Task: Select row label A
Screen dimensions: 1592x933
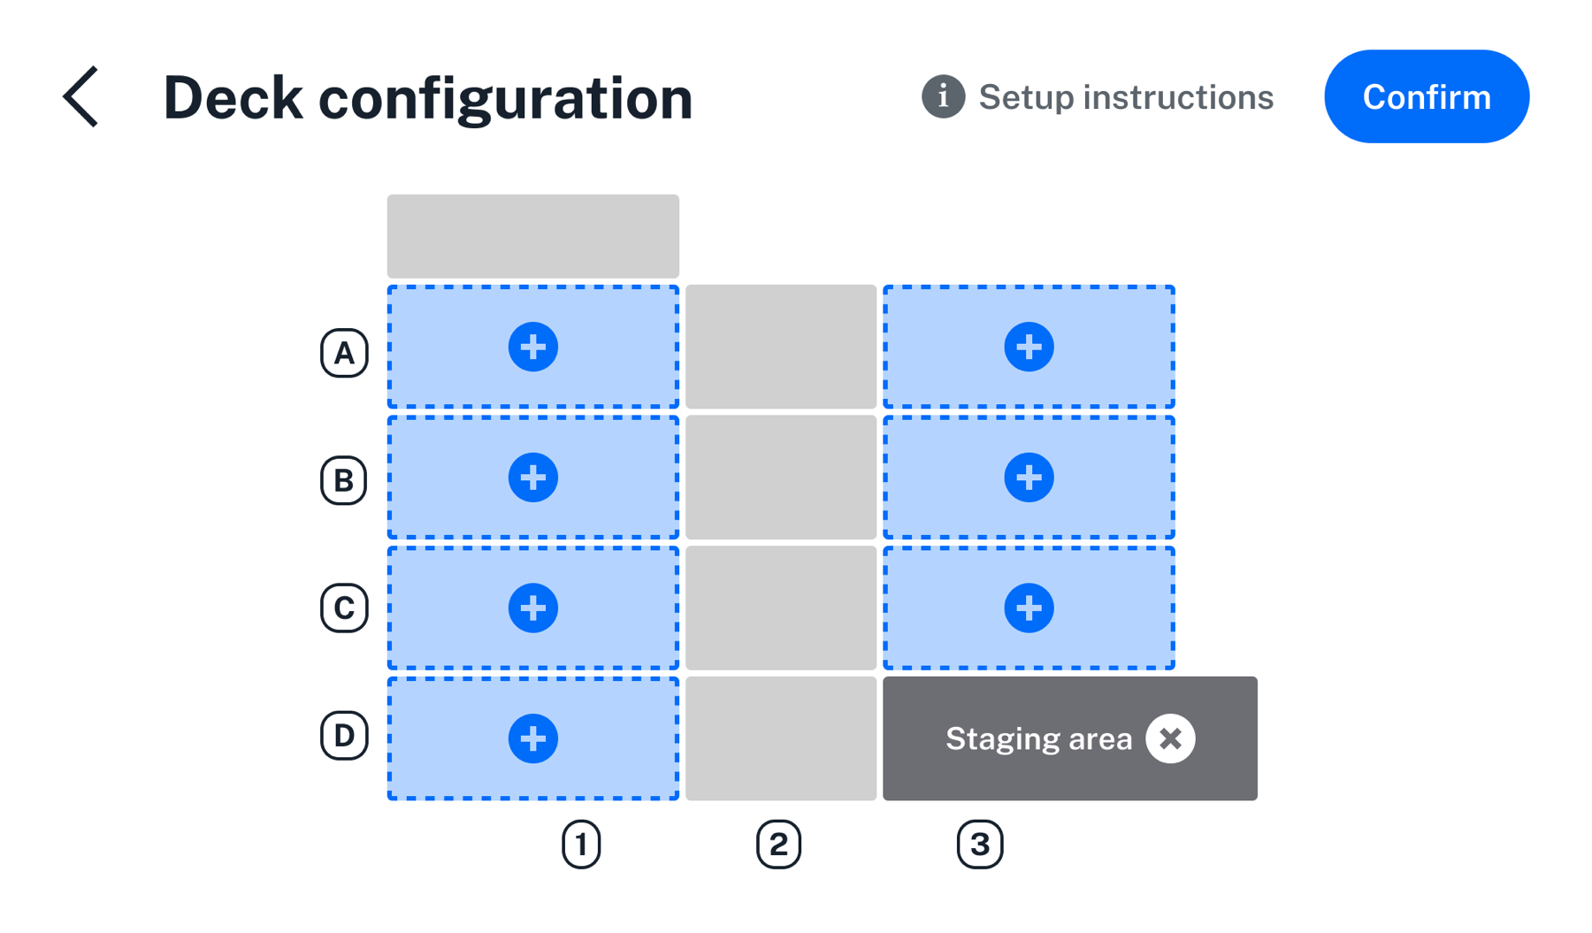Action: tap(344, 352)
